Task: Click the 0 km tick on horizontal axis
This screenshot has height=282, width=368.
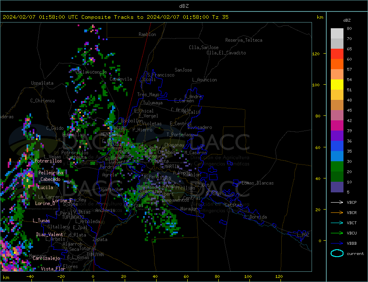Action: (x=93, y=277)
